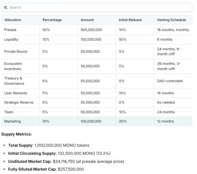Select the User Rewards cell
197x174 pixels.
(x=20, y=93)
